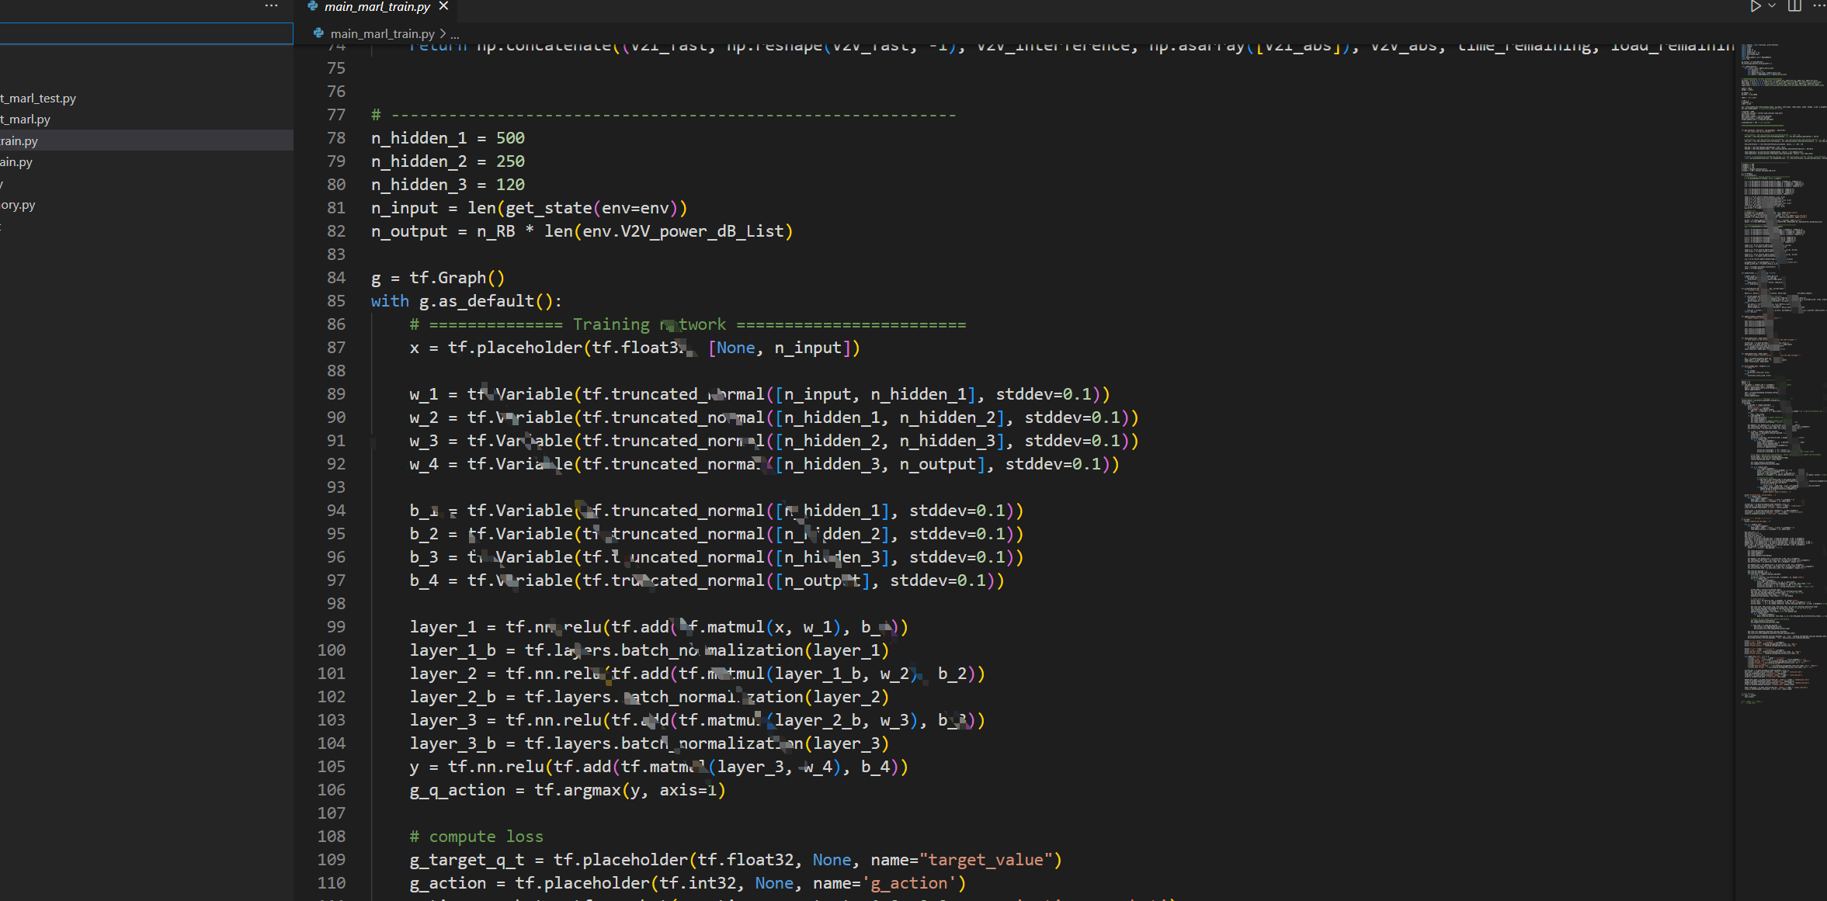Open editor More Actions ellipsis
The image size is (1827, 901).
1818,6
